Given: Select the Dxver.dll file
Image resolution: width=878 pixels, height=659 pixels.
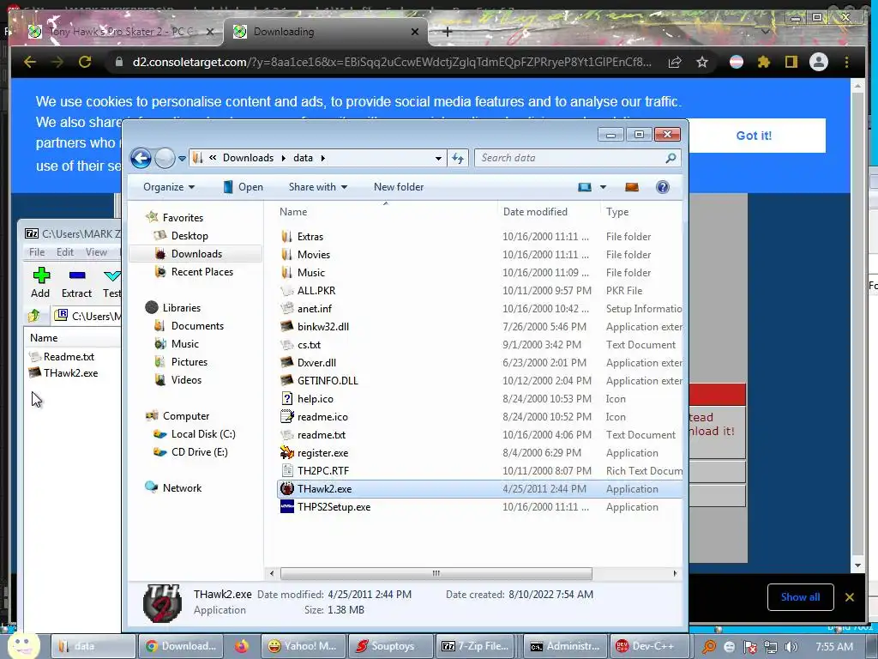Looking at the screenshot, I should click(x=316, y=363).
